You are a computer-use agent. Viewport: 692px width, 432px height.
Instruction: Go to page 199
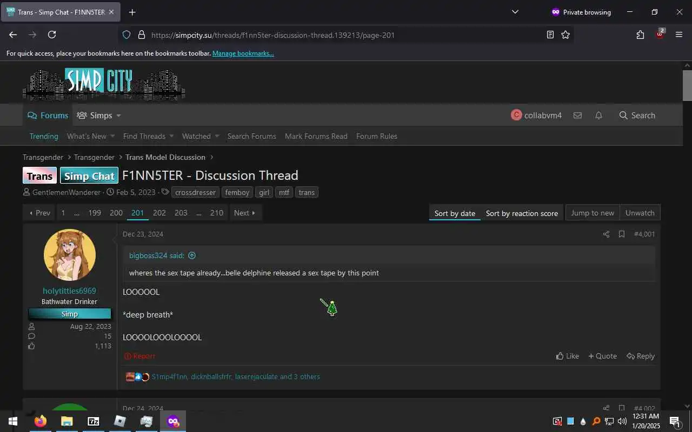click(95, 213)
